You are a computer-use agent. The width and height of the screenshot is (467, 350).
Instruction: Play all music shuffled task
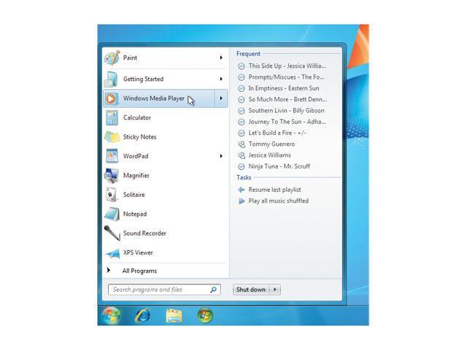point(278,201)
